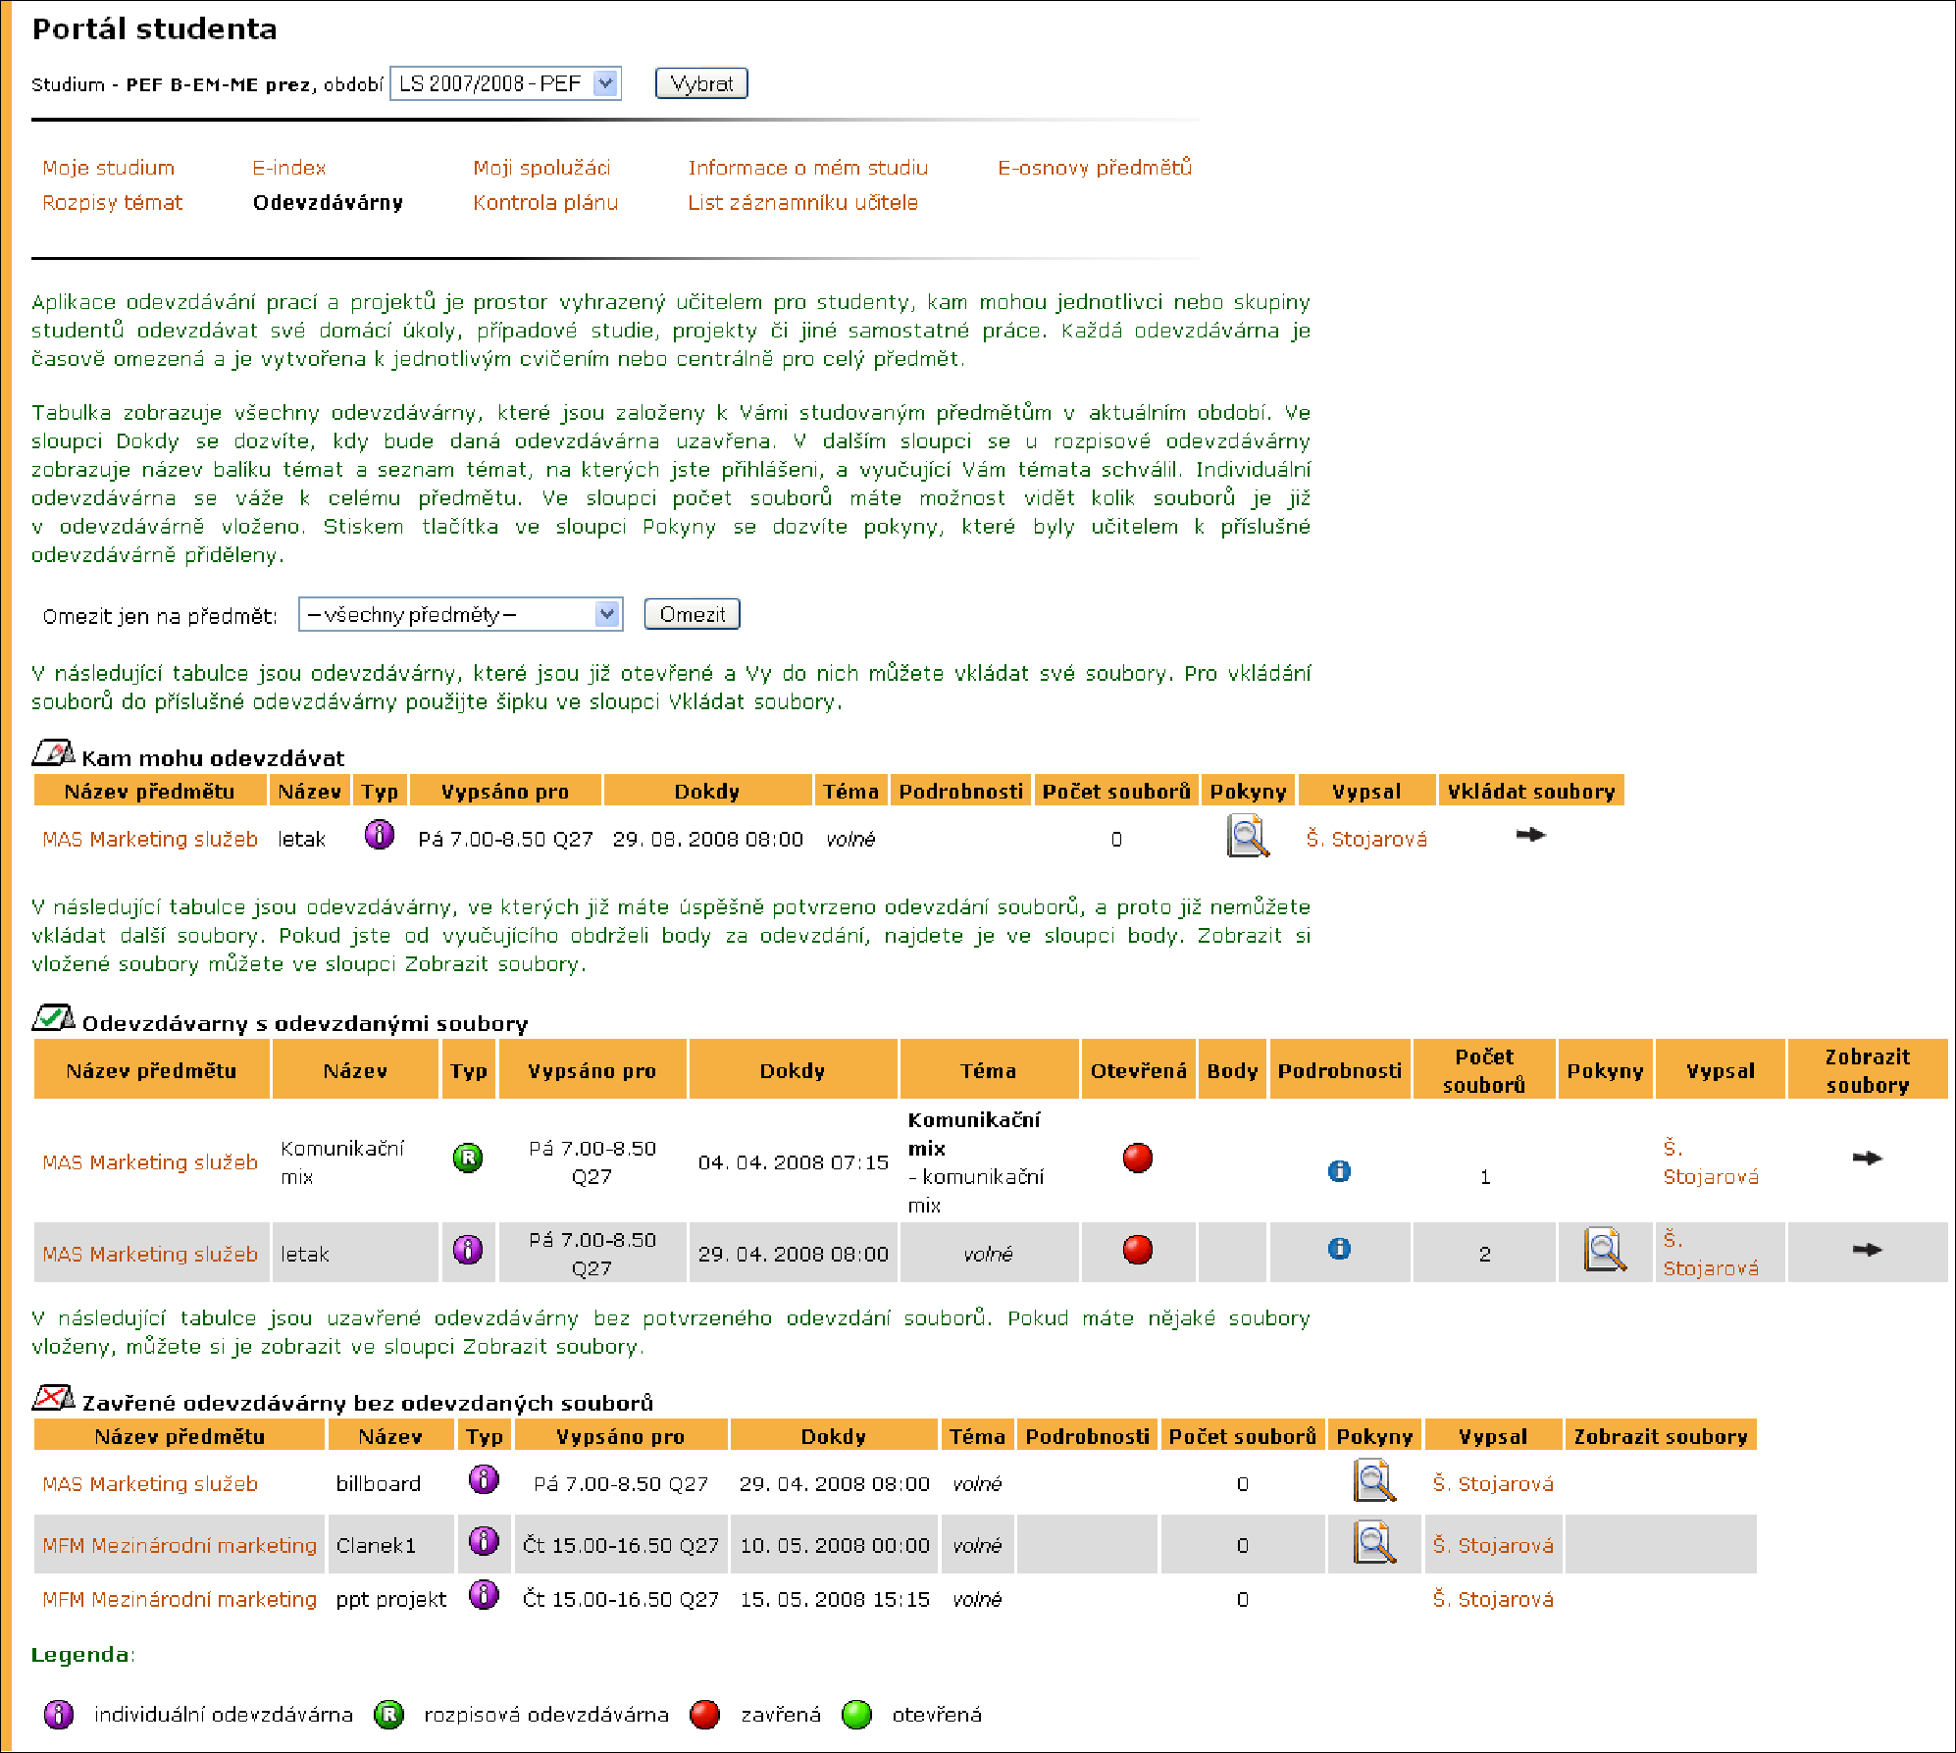Click purple type icon for Clanek1 row
Image resolution: width=1956 pixels, height=1753 pixels.
[485, 1541]
